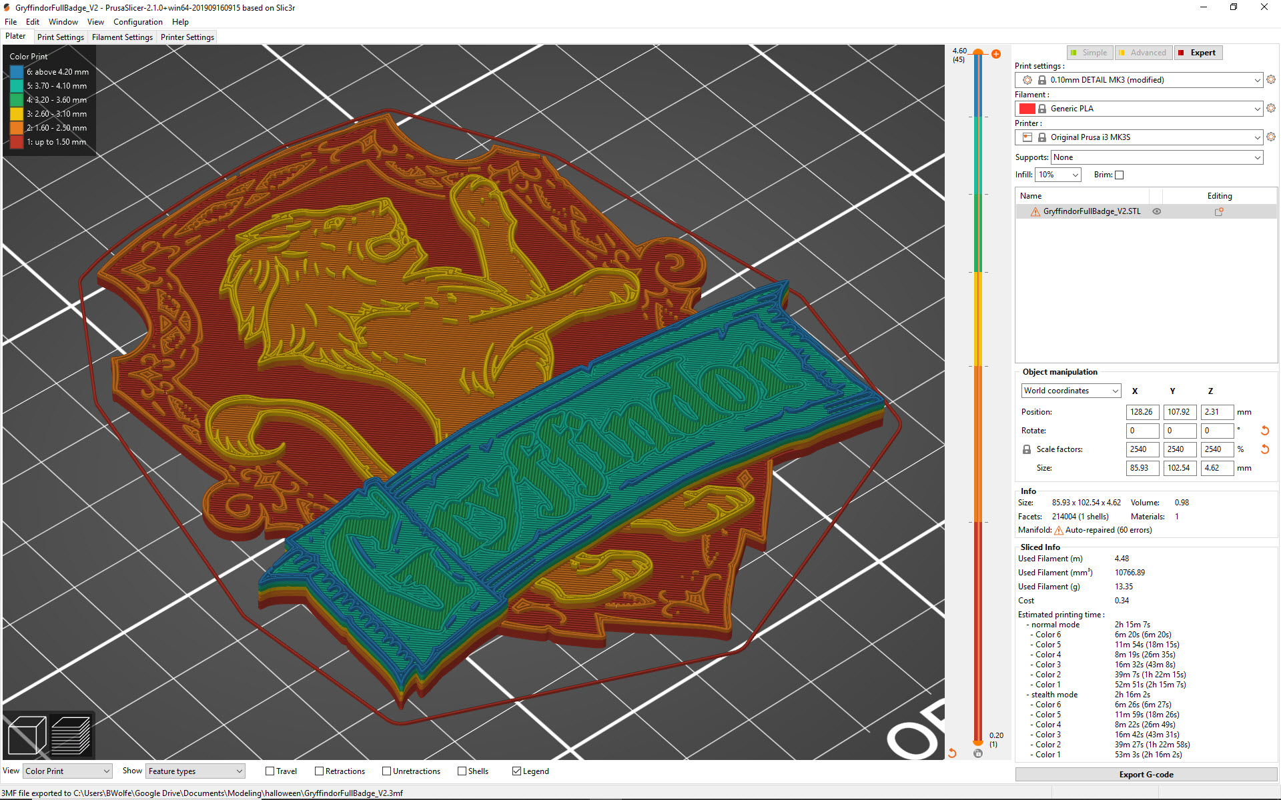Click the editing icon in the GryffindorFullBadge_V2.STL row

1219,211
